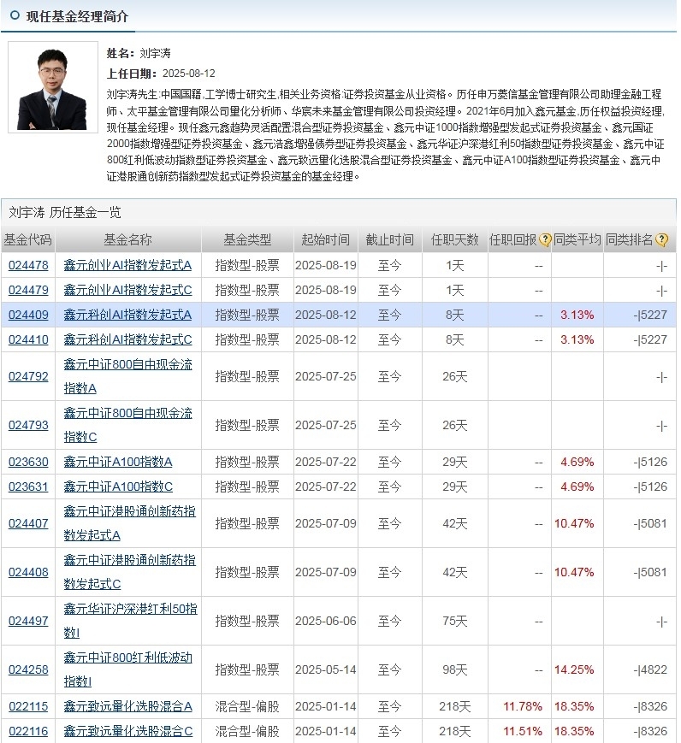Image resolution: width=681 pixels, height=743 pixels.
Task: Click the 现任基金经理简介 section title
Action: tap(77, 16)
